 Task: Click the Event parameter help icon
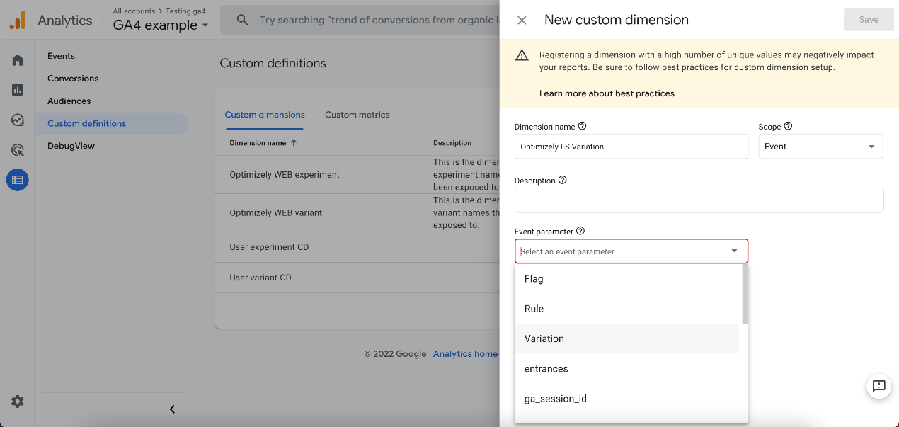click(x=580, y=231)
